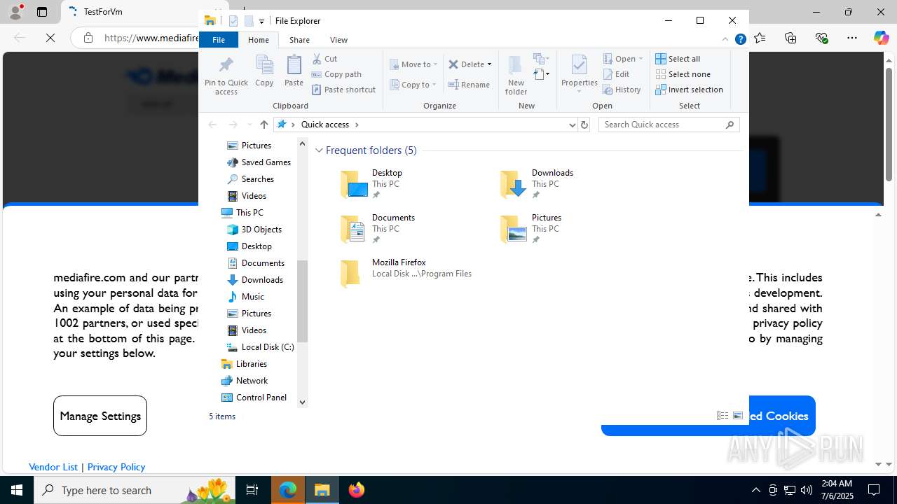Click Copy path in ribbon
This screenshot has height=504, width=897.
pyautogui.click(x=336, y=74)
